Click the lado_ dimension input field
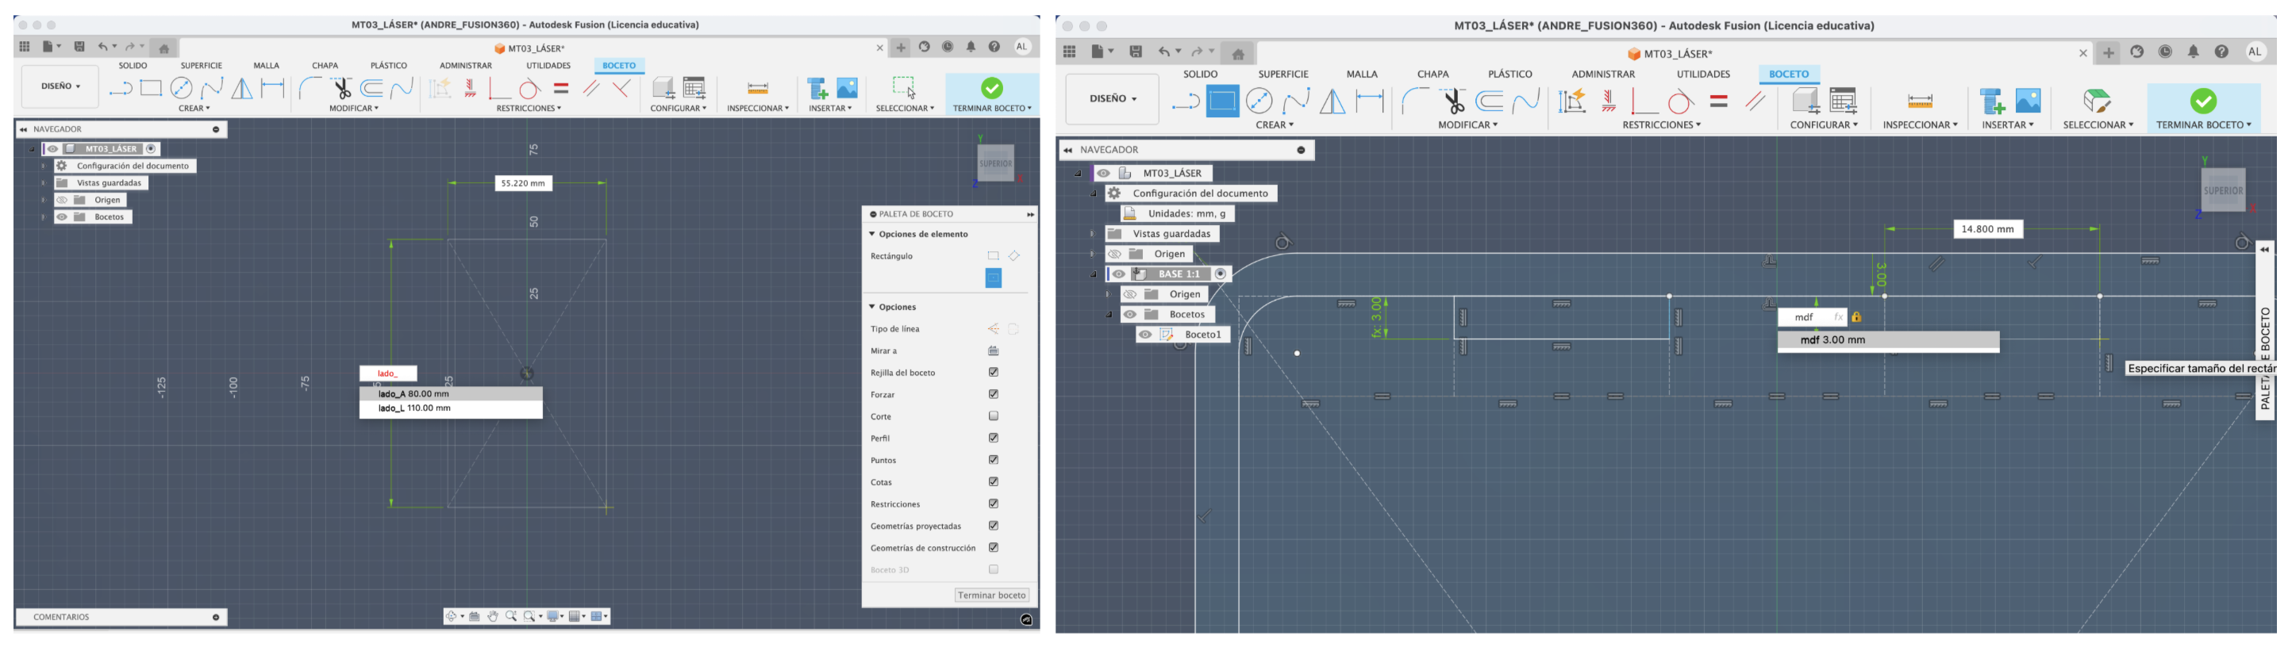 click(388, 373)
